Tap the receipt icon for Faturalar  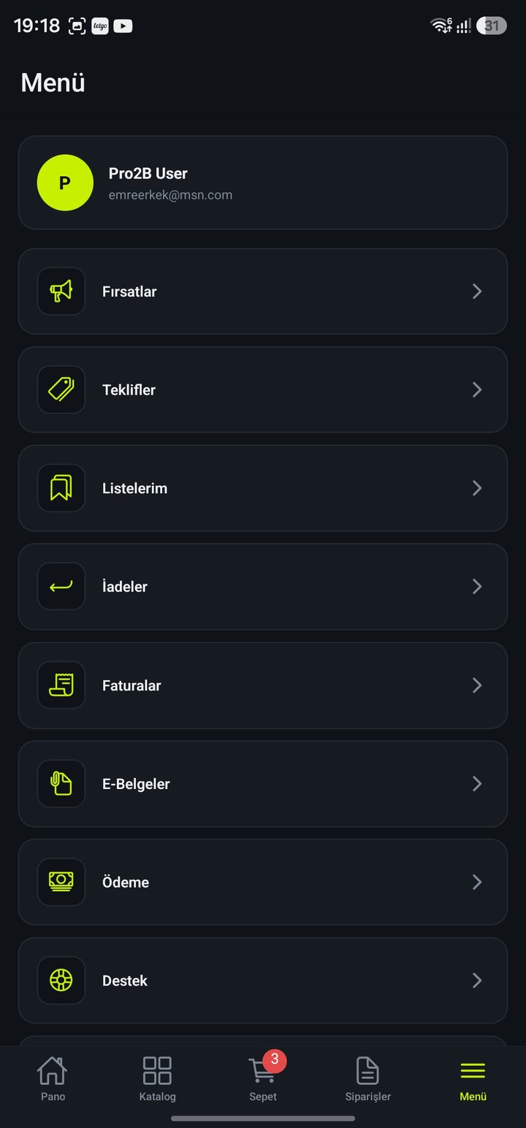click(61, 685)
